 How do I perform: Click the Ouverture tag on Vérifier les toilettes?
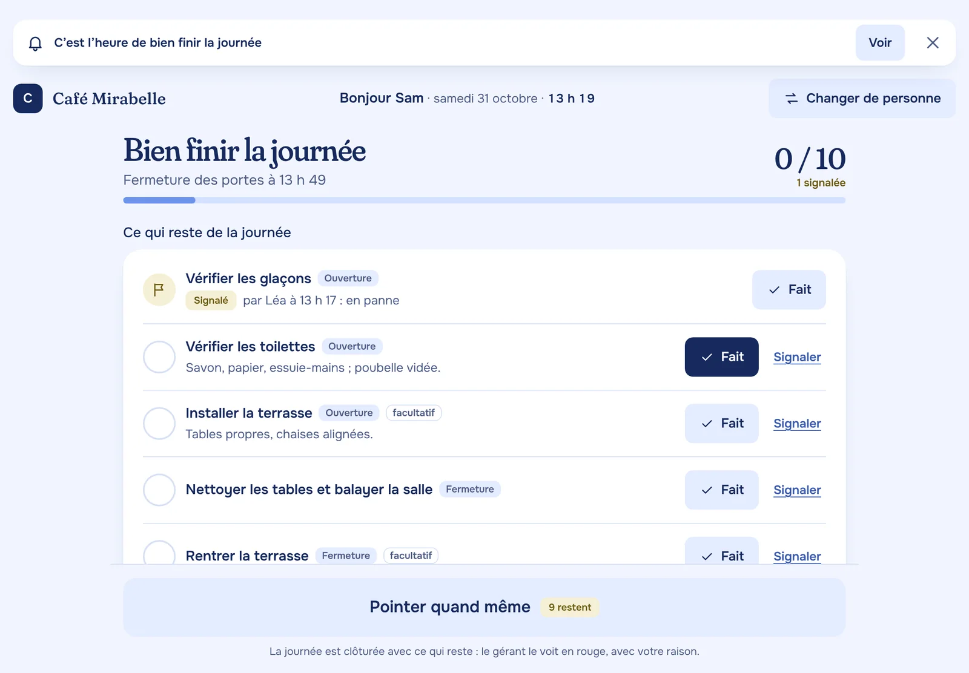352,346
